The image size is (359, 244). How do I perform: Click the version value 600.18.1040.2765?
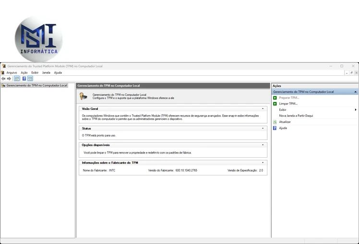(x=186, y=170)
